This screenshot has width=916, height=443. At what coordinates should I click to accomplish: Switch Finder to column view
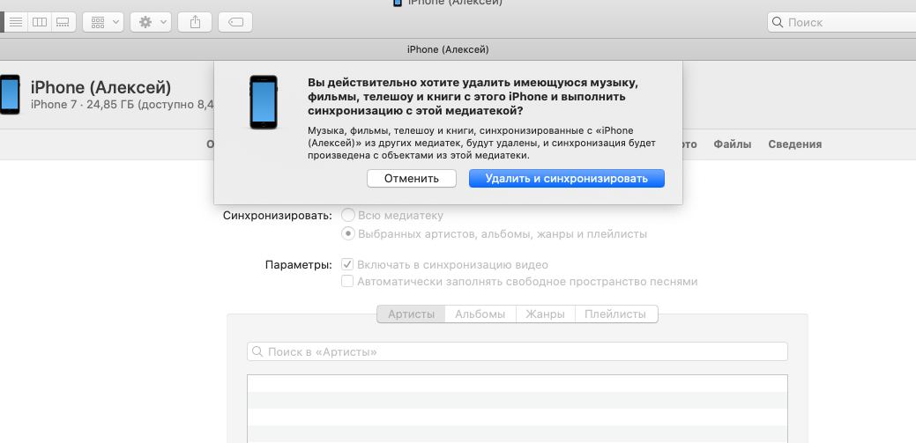coord(39,22)
